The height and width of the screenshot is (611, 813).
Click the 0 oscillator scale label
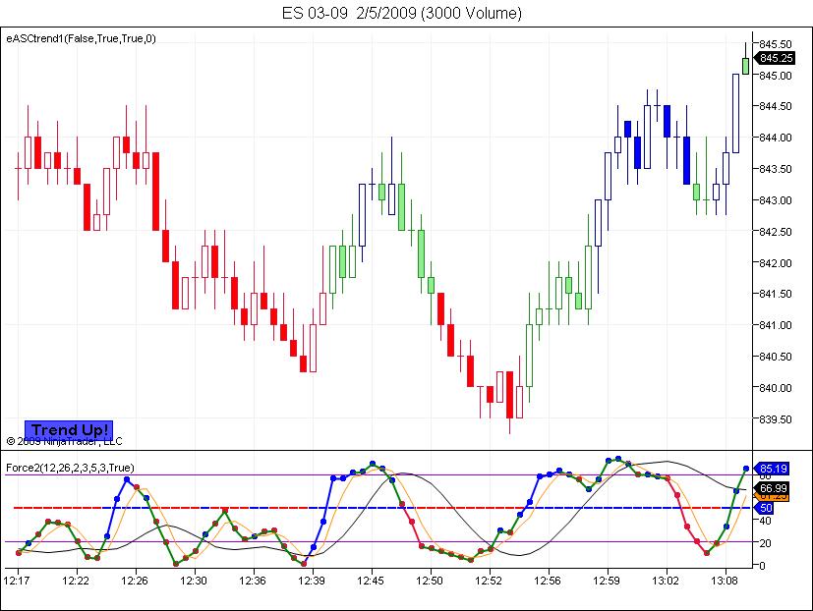point(762,566)
